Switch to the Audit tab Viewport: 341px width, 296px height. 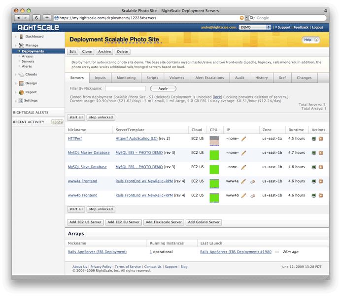pyautogui.click(x=239, y=78)
